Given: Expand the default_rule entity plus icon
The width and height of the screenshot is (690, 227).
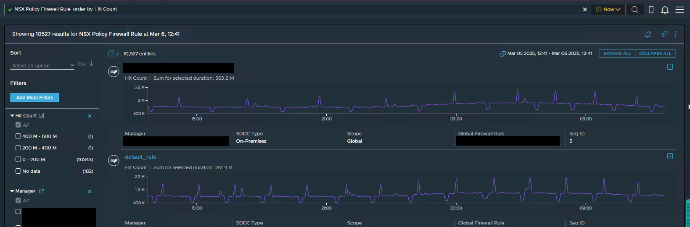Looking at the screenshot, I should click(x=670, y=156).
